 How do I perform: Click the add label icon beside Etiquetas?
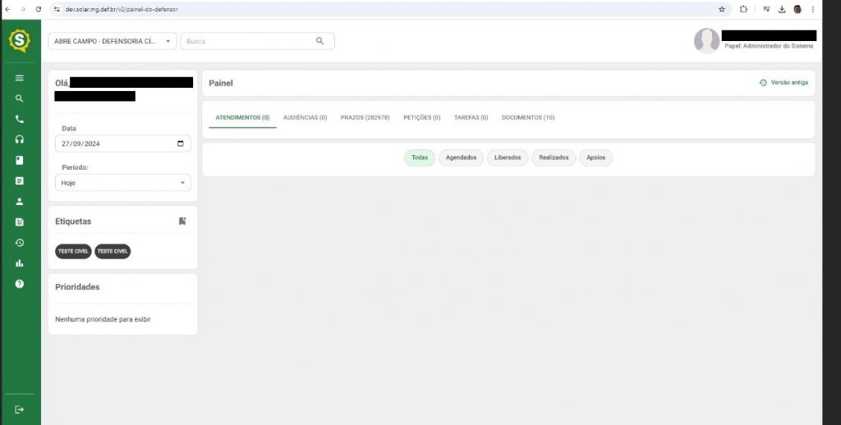182,222
